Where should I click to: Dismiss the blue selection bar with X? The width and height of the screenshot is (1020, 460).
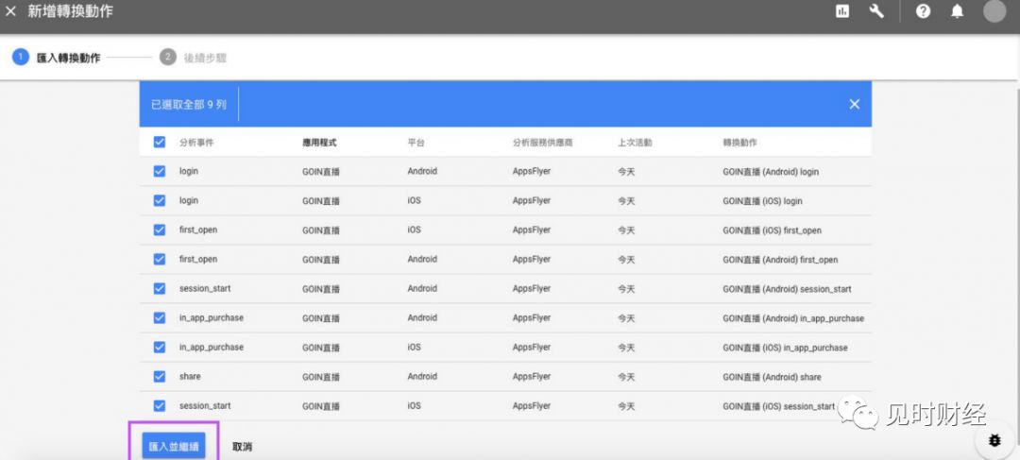pos(855,104)
